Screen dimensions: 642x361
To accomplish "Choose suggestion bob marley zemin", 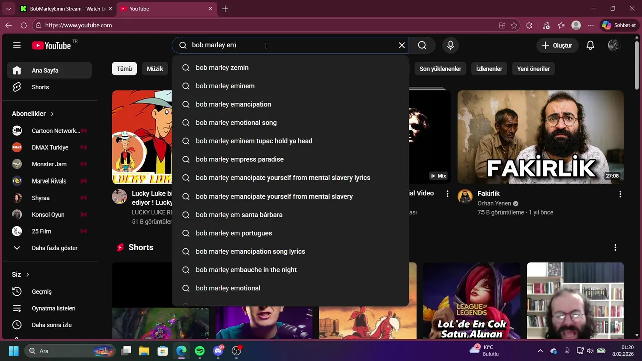I will (290, 68).
